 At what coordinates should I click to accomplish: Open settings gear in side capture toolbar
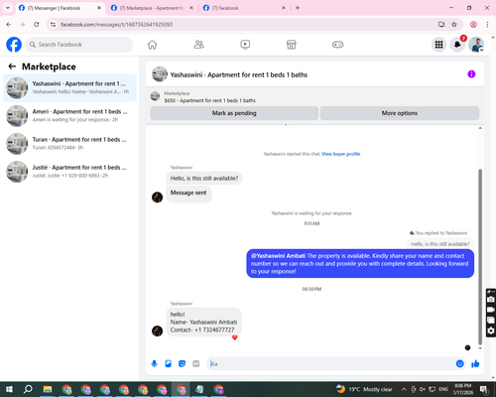click(491, 331)
